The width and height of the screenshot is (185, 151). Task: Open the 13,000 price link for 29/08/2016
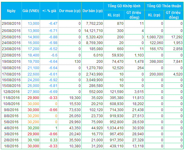click(x=33, y=24)
